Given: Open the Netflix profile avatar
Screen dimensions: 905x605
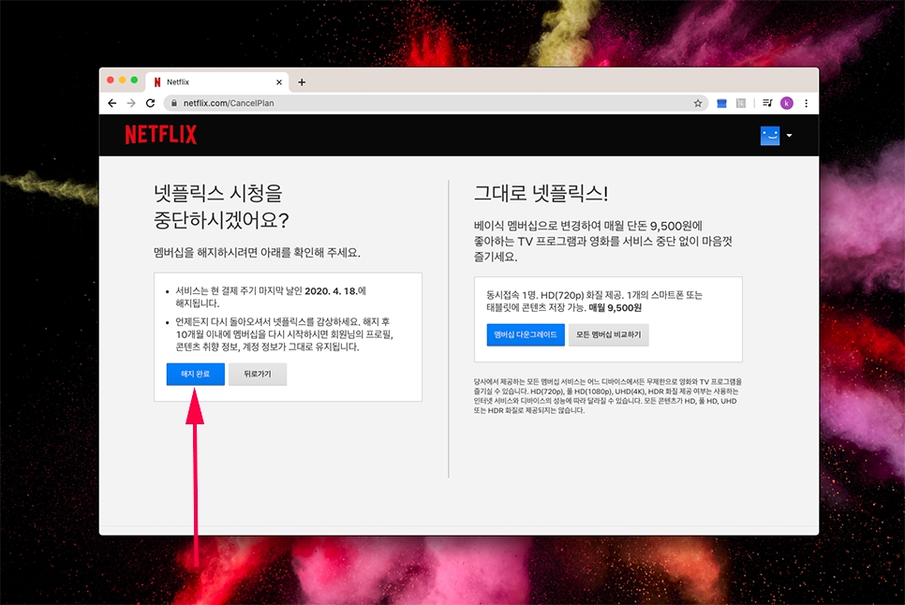Looking at the screenshot, I should [x=770, y=136].
